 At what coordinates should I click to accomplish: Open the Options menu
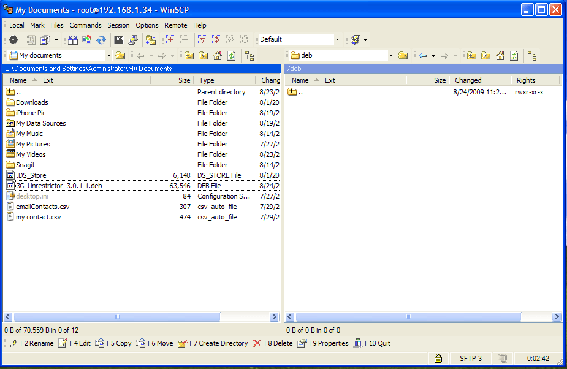point(147,25)
